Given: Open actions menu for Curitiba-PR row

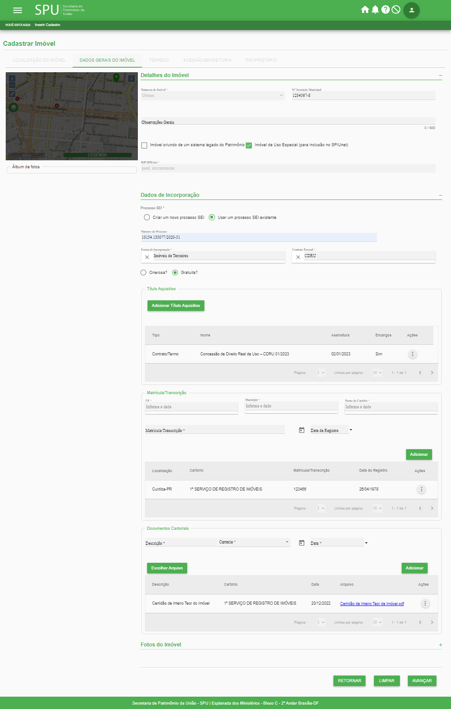Looking at the screenshot, I should coord(421,489).
